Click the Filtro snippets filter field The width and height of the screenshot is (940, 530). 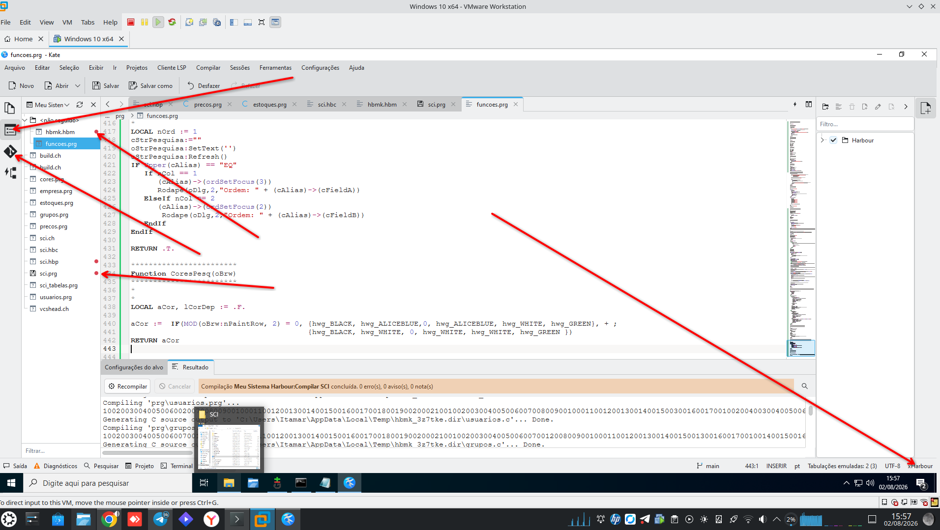tap(865, 124)
